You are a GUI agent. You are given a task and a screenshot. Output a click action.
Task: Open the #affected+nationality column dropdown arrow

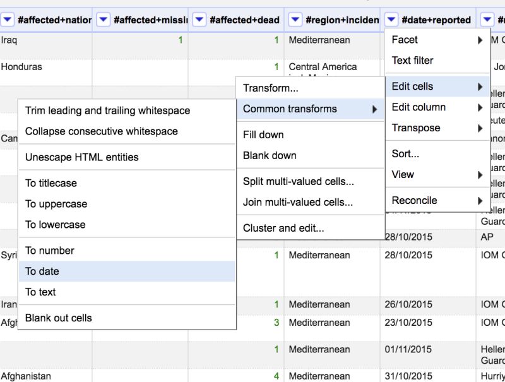pos(7,20)
